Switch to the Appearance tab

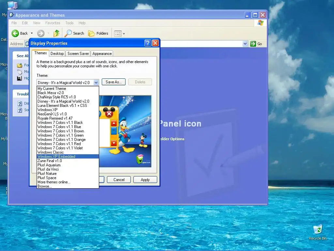pos(102,54)
